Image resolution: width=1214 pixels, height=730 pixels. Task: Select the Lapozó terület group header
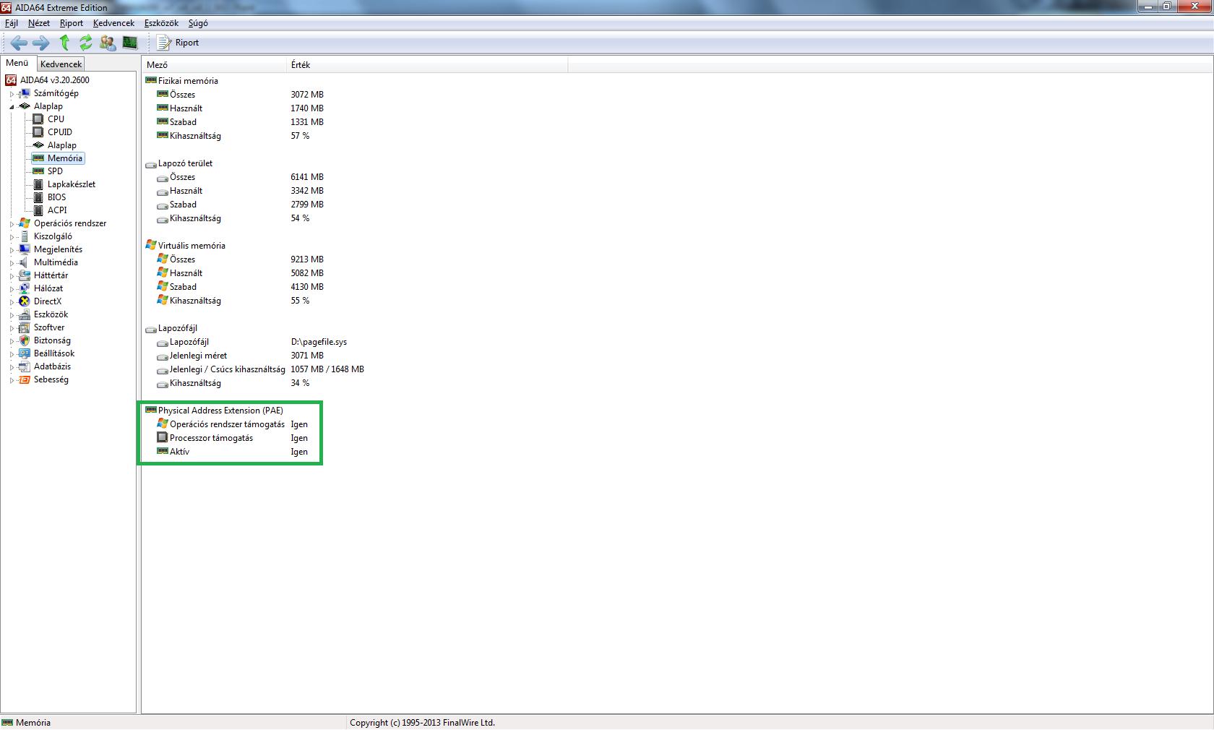pos(185,163)
